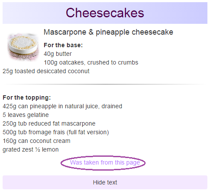Click the '40g butter' ingredient line
The width and height of the screenshot is (210, 194).
point(57,54)
